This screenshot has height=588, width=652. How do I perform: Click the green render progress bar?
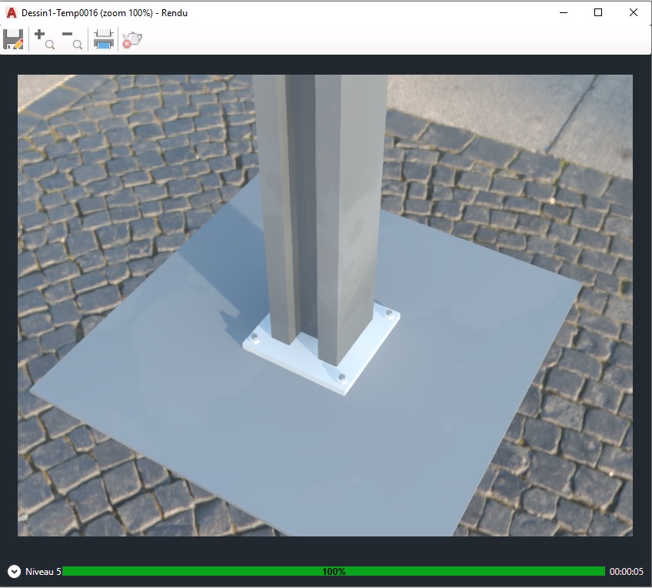[334, 572]
